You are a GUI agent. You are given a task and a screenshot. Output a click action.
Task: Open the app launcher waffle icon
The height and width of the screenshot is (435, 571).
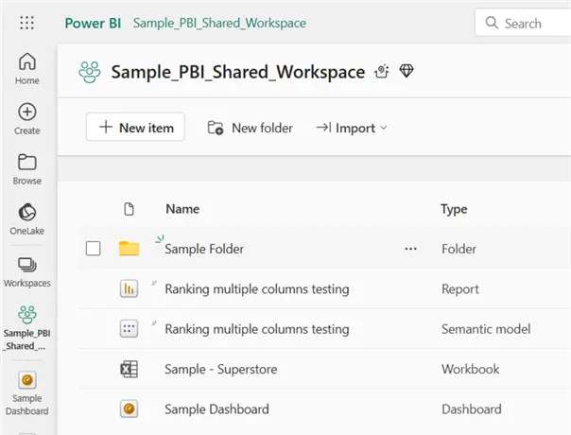point(26,23)
